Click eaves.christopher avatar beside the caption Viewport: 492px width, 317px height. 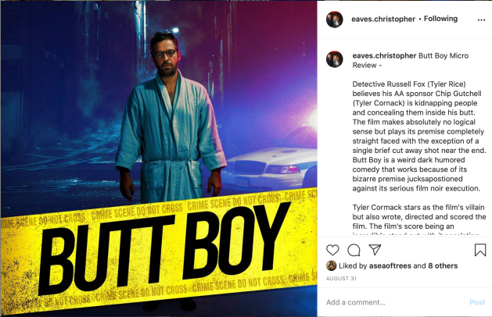[335, 59]
